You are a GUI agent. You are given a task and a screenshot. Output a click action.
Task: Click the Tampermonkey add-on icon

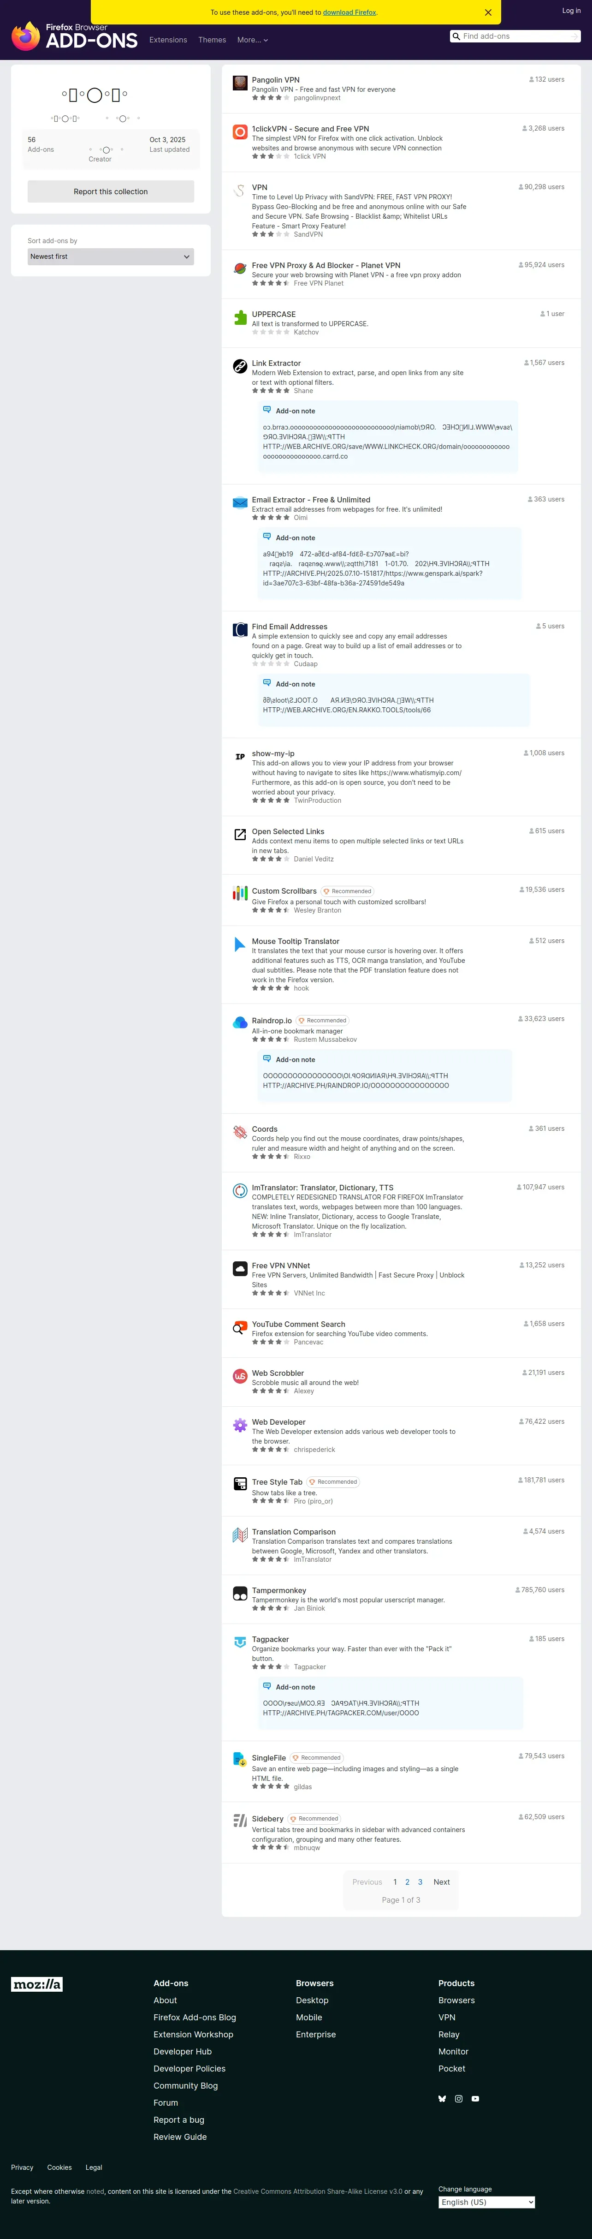(240, 1594)
